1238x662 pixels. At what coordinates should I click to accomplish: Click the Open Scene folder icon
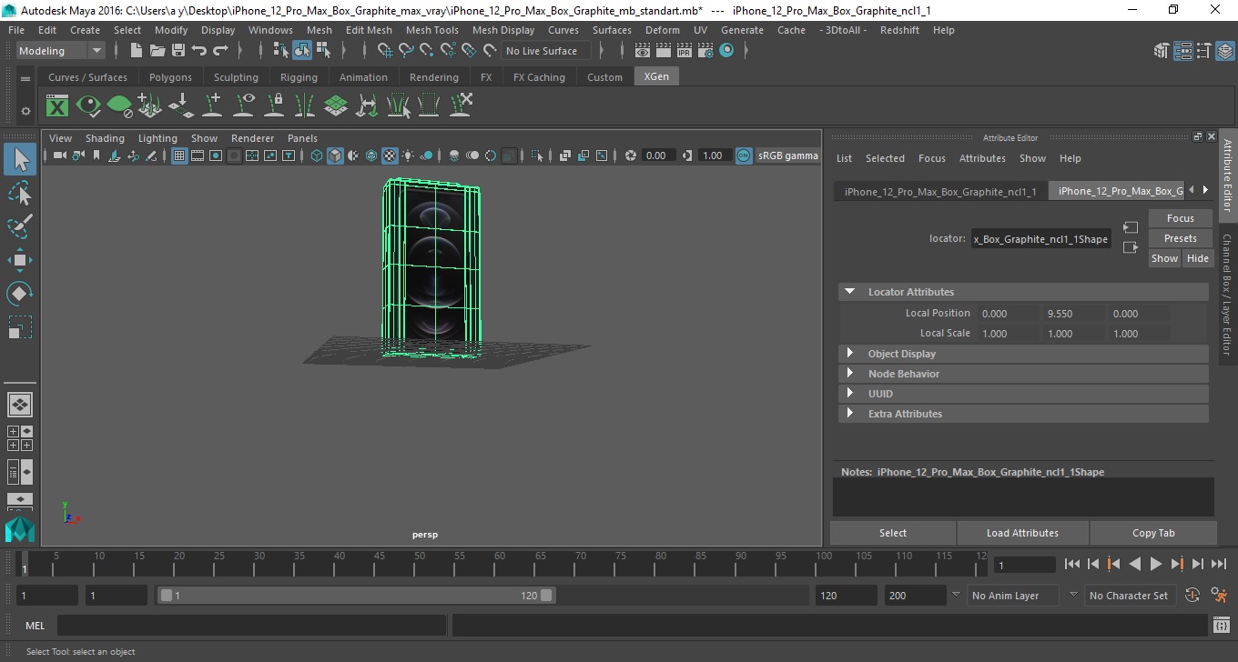pyautogui.click(x=157, y=51)
